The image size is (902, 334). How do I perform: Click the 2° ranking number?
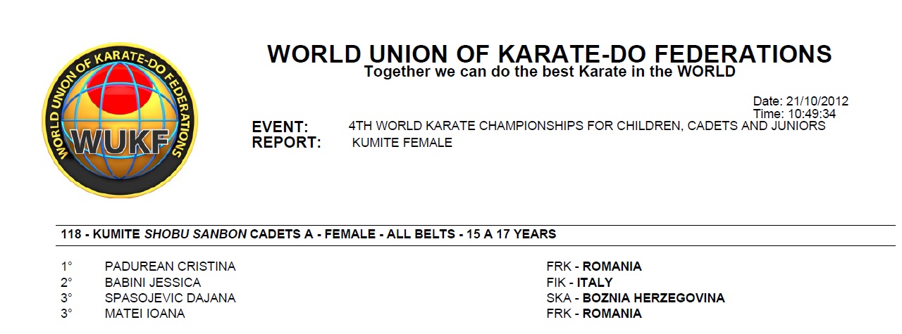[x=66, y=283]
